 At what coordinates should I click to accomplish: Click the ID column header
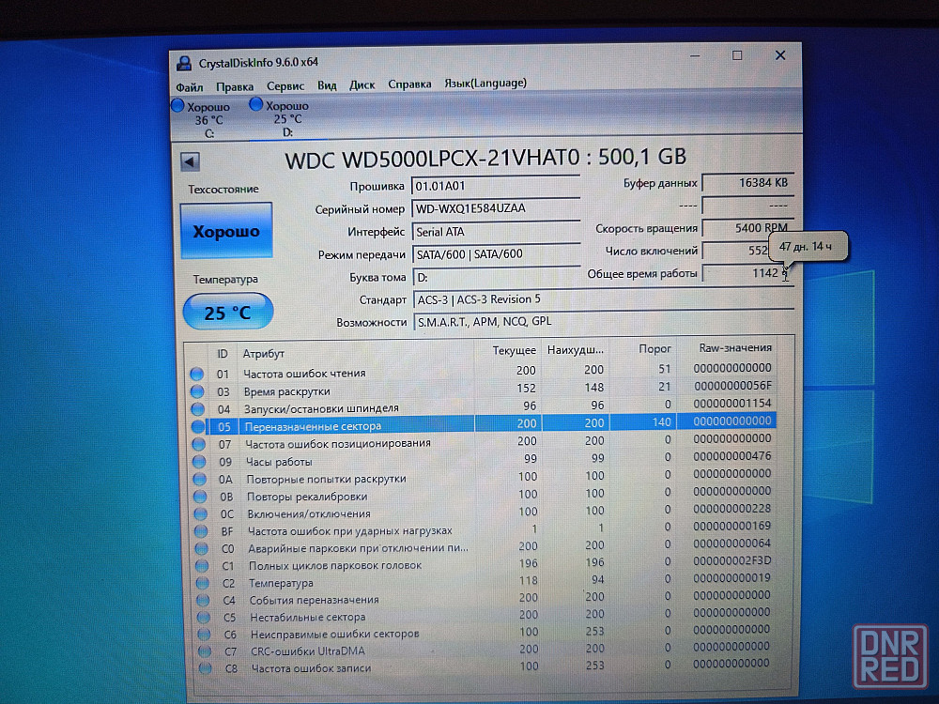pos(223,354)
